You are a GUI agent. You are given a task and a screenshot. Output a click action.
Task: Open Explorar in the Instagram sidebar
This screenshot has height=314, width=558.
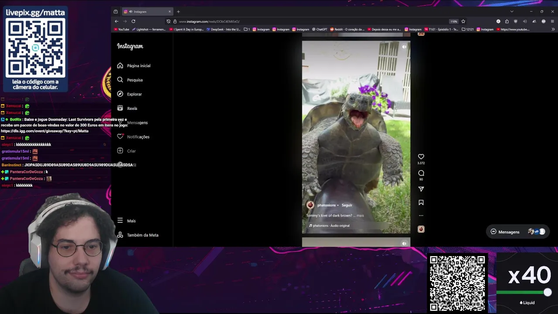[129, 94]
